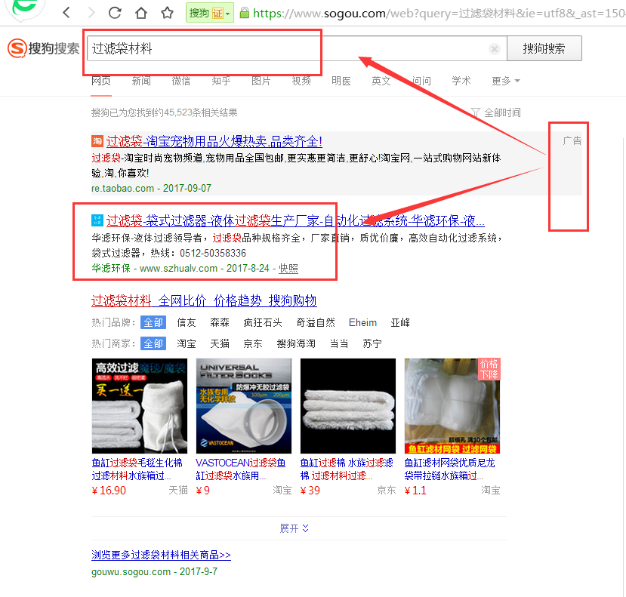Switch to the 新闻 tab
Viewport: 626px width, 597px height.
tap(141, 81)
